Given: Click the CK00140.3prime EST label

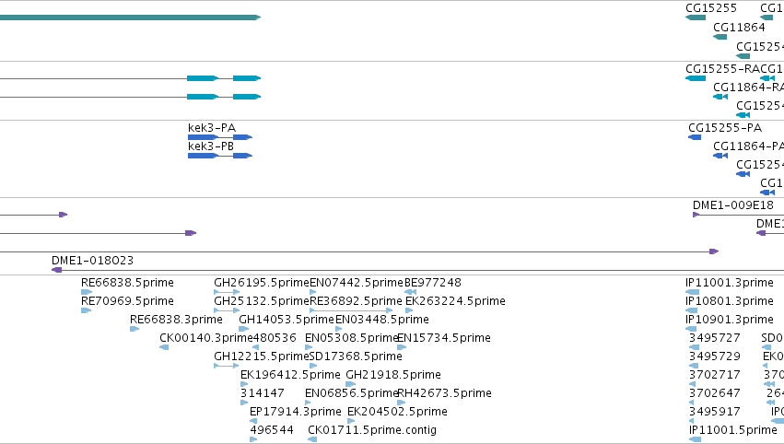Looking at the screenshot, I should tap(206, 338).
